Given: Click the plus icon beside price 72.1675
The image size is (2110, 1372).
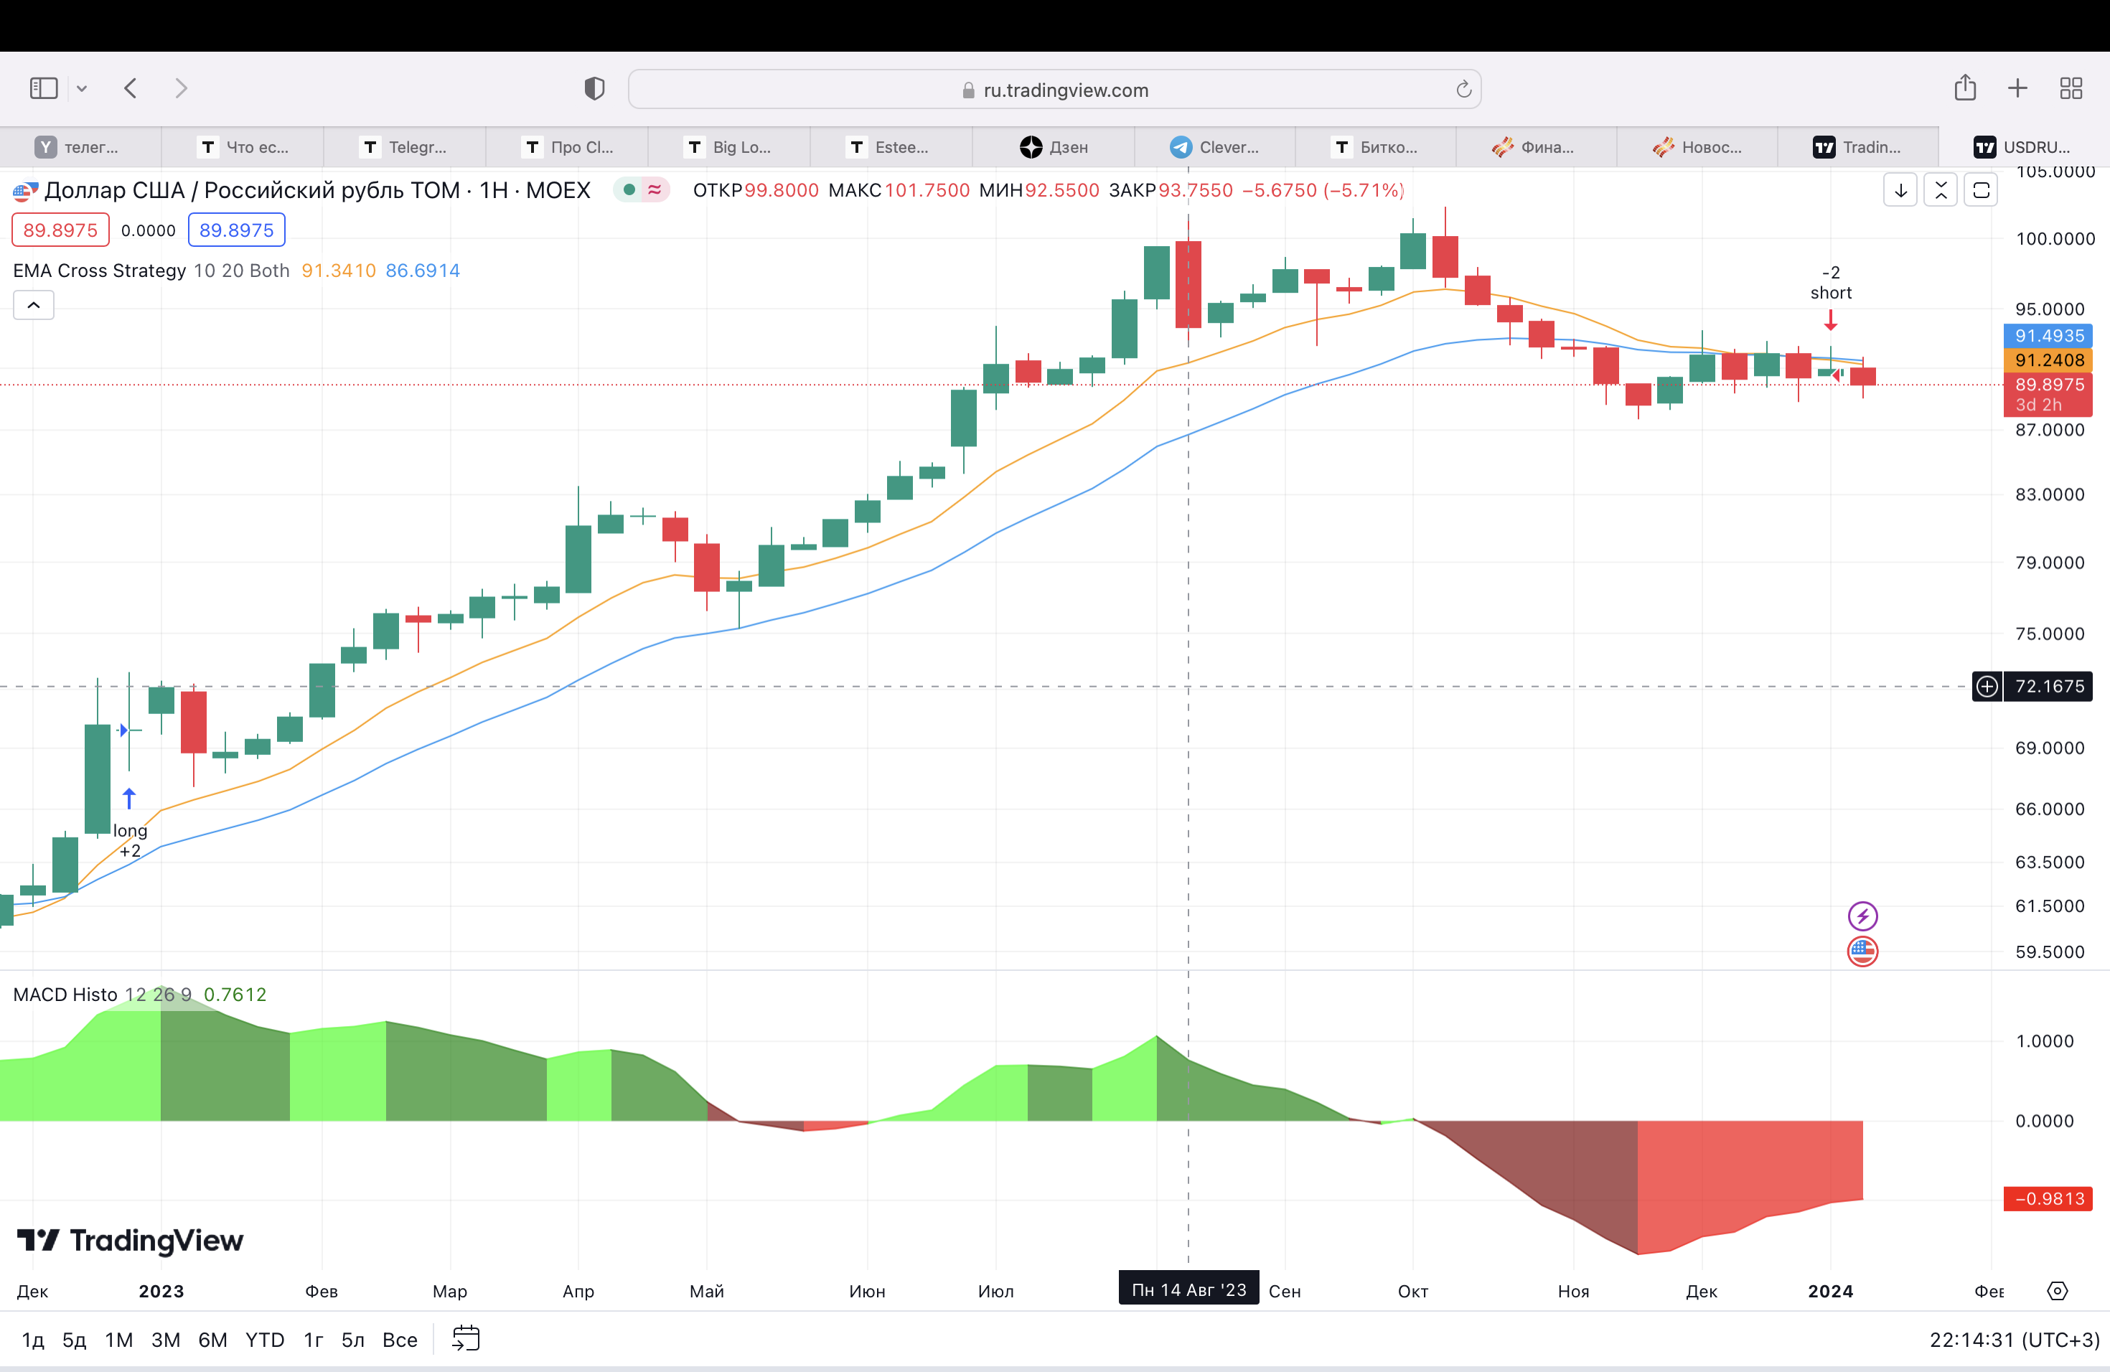Looking at the screenshot, I should [1987, 686].
